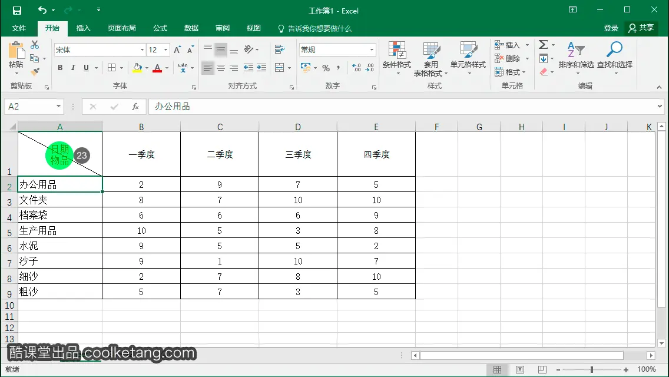This screenshot has height=377, width=669.
Task: Open the number format dropdown 常规
Action: tap(372, 50)
